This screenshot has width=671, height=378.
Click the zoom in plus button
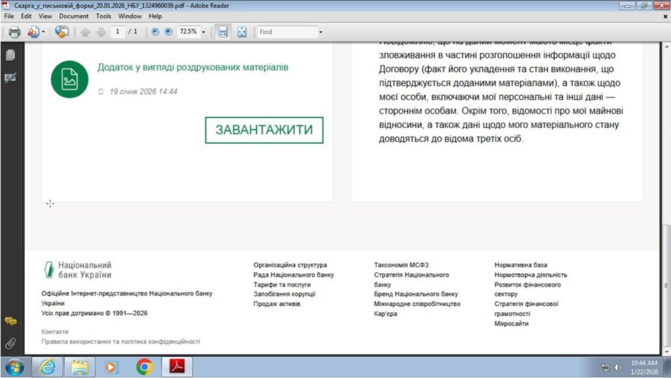click(168, 31)
